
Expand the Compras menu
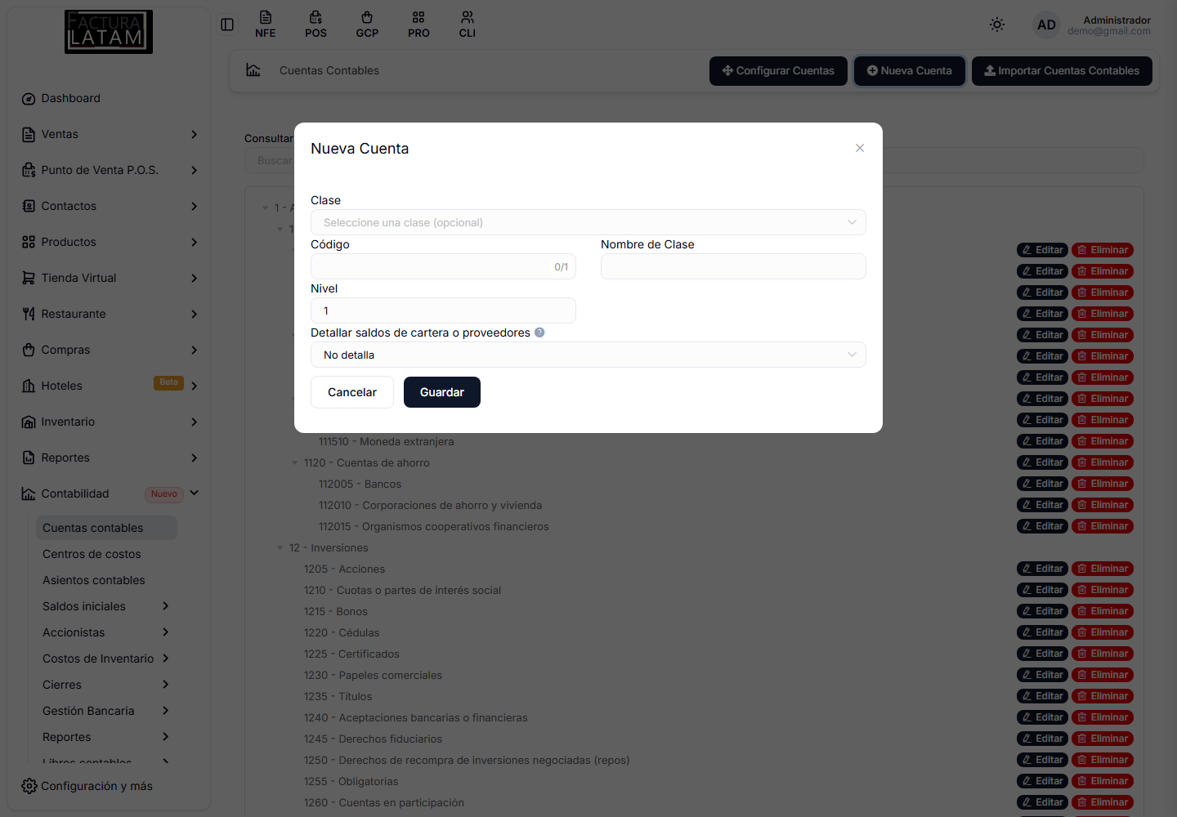(109, 350)
